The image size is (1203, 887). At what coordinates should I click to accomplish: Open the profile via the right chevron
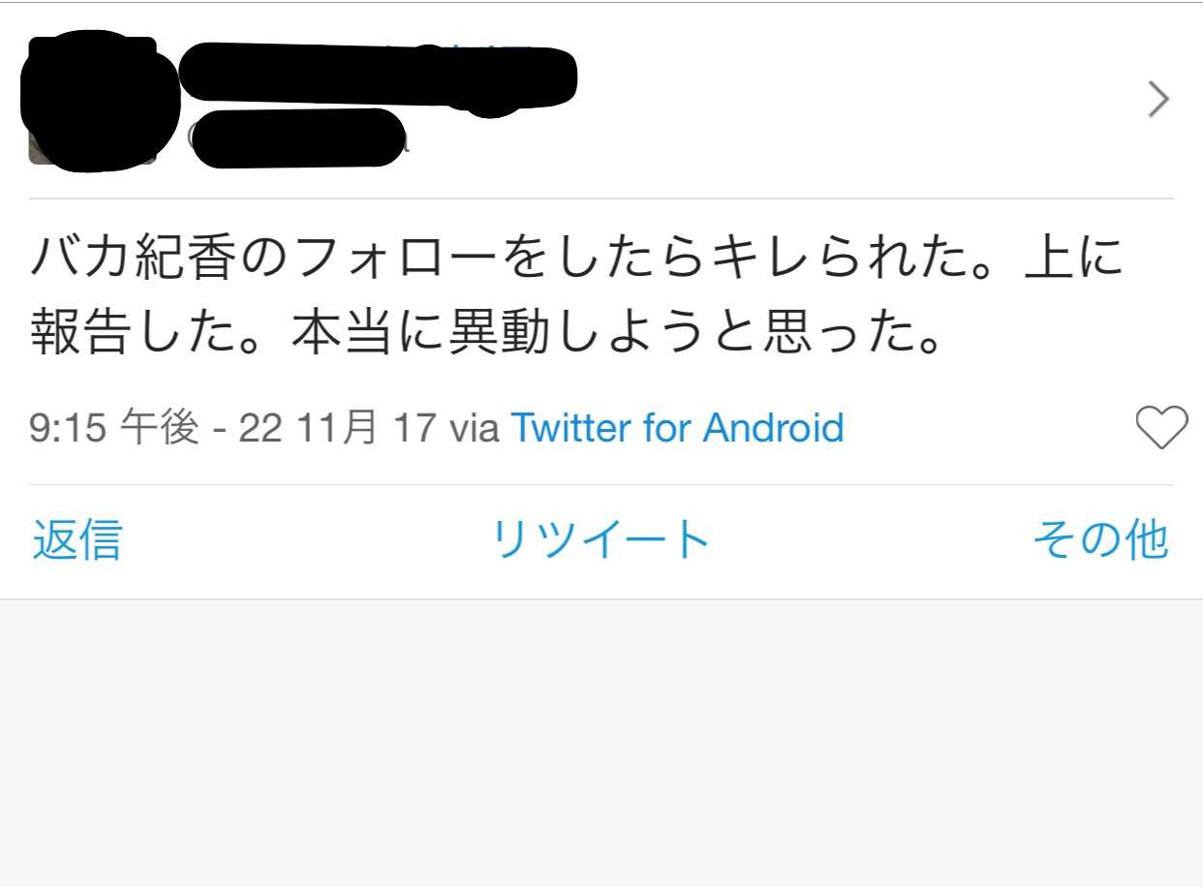(x=1158, y=99)
